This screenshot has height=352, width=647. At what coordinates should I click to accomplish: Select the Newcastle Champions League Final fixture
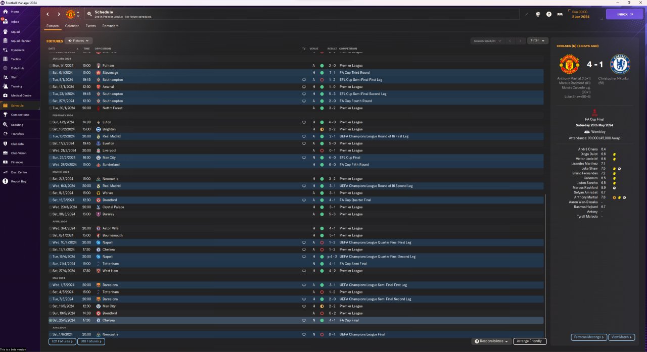[296, 334]
